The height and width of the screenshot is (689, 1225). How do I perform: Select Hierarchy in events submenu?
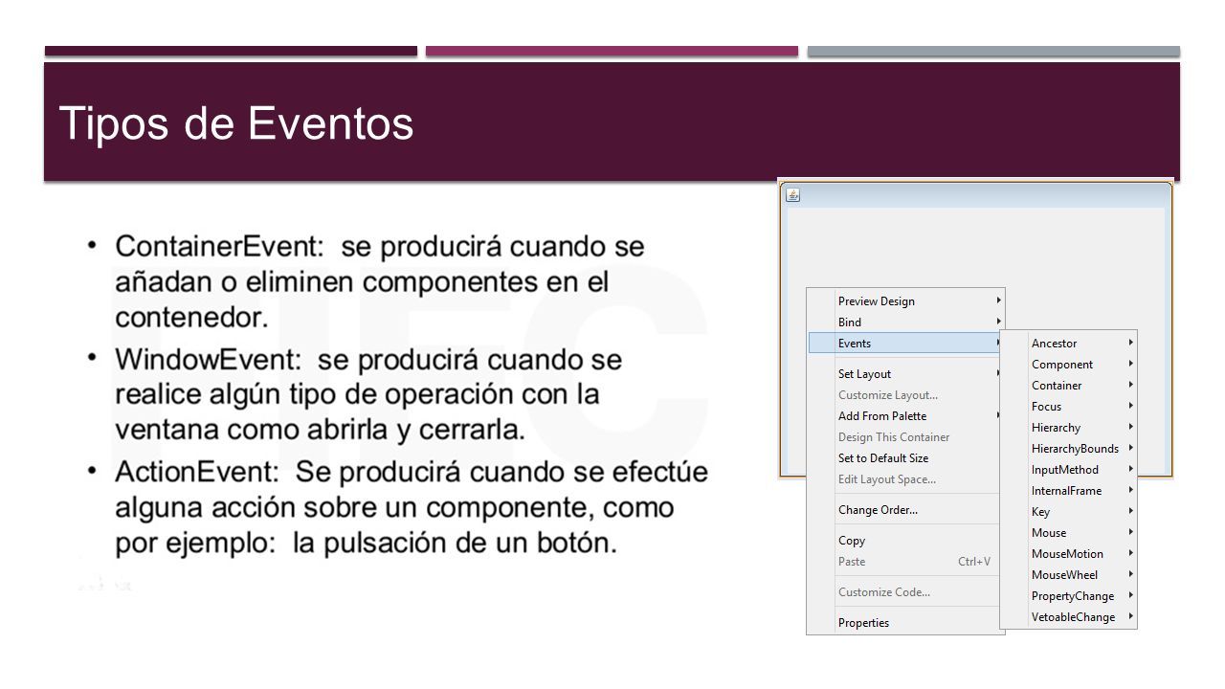[x=1069, y=427]
